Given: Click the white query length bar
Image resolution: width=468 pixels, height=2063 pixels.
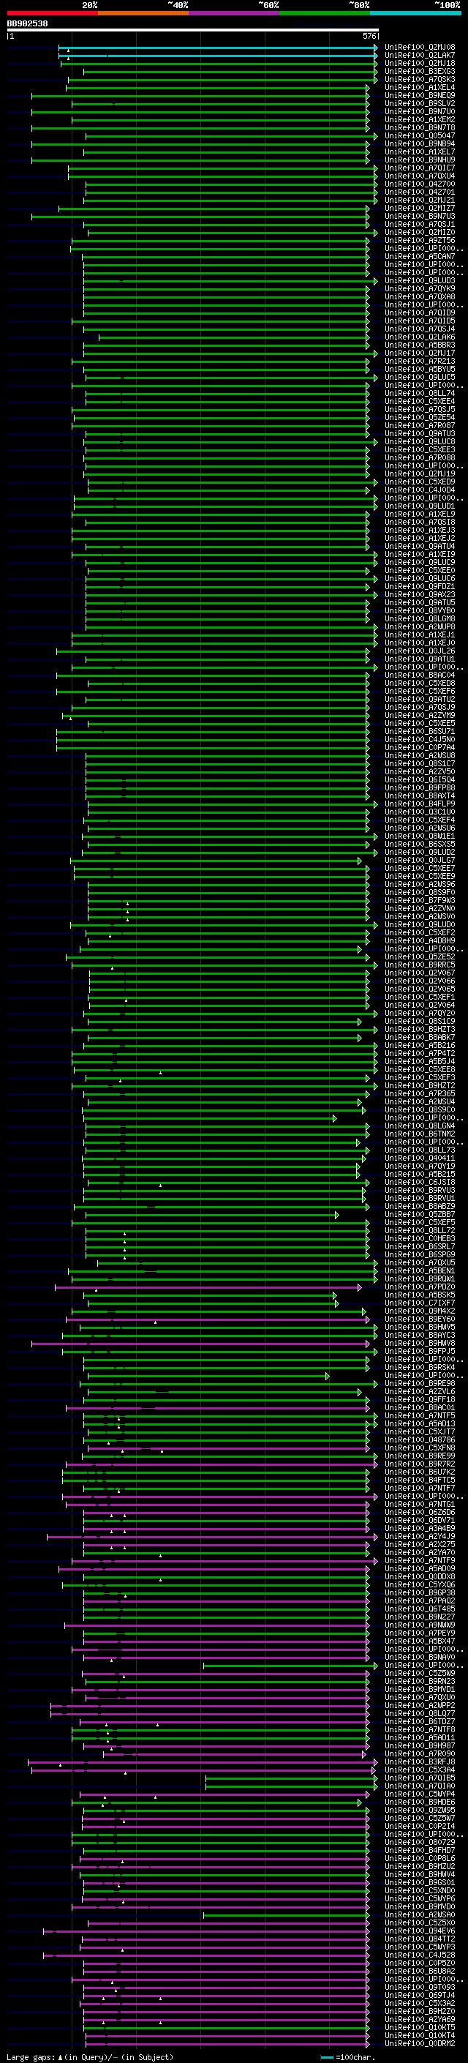Looking at the screenshot, I should click(193, 29).
